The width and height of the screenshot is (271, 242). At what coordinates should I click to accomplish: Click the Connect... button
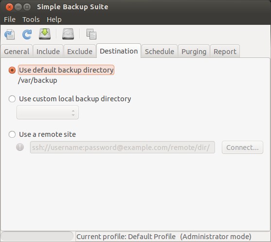(242, 148)
